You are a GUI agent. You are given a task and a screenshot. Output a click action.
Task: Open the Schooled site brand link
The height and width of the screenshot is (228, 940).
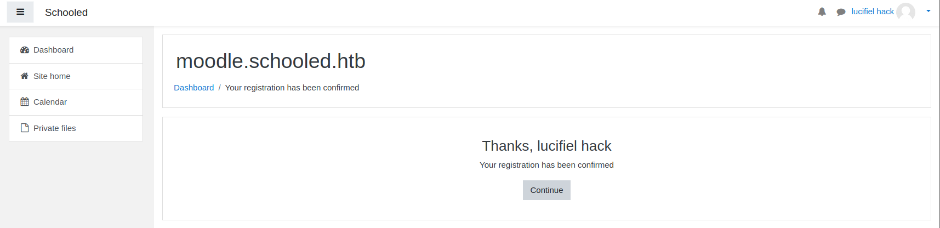point(66,13)
